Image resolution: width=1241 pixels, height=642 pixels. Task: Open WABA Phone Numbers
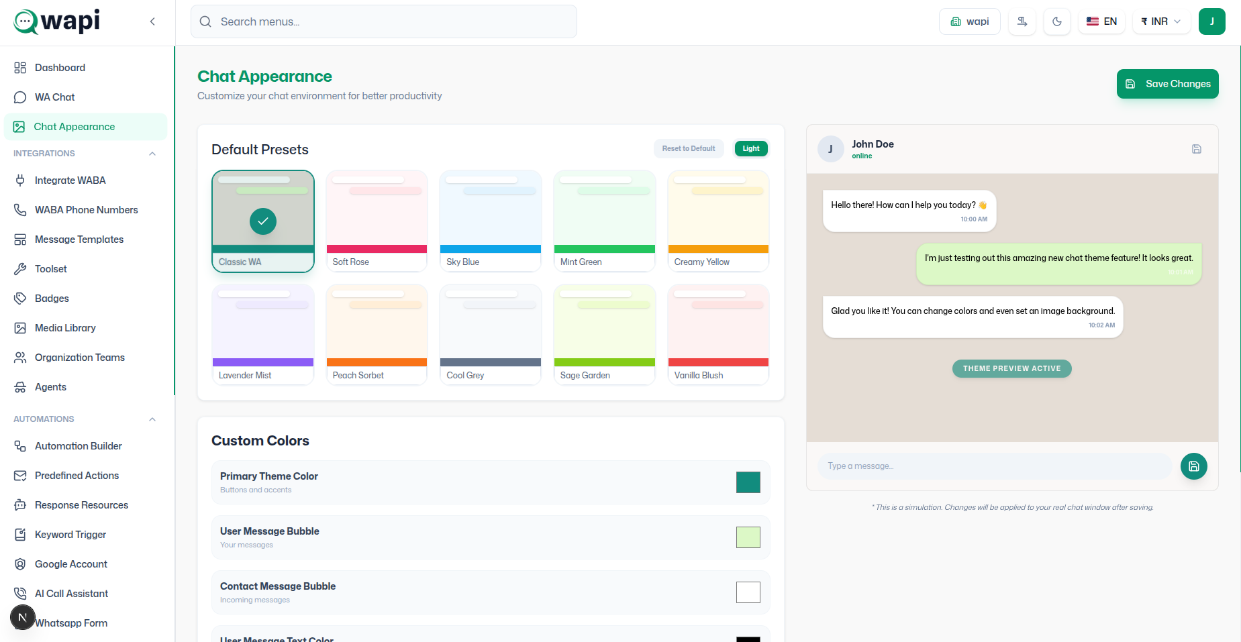coord(86,210)
